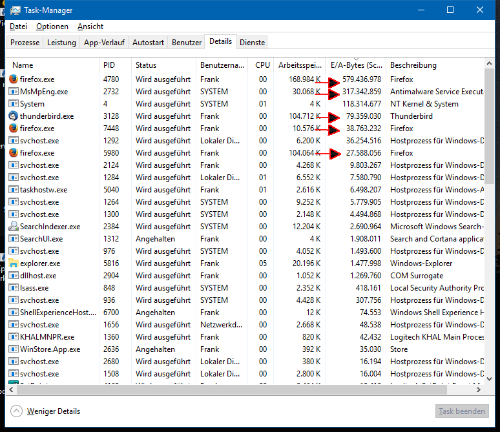This screenshot has height=432, width=500.
Task: Click the svchost.exe icon for PID 1300
Action: (14, 214)
